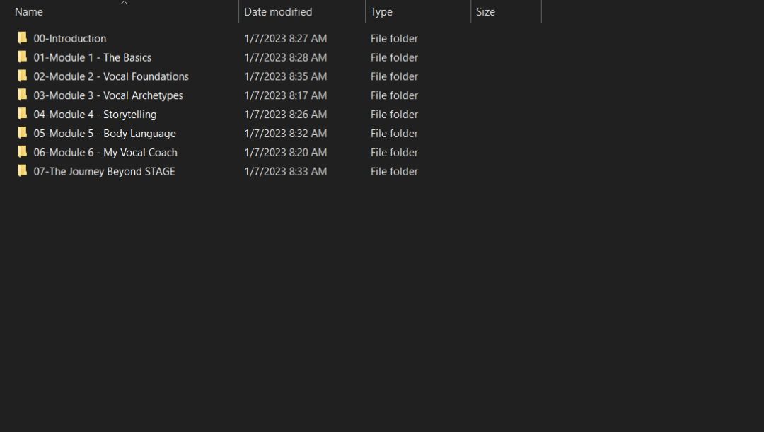The image size is (764, 432).
Task: Sort by Date modified column header
Action: (x=278, y=12)
